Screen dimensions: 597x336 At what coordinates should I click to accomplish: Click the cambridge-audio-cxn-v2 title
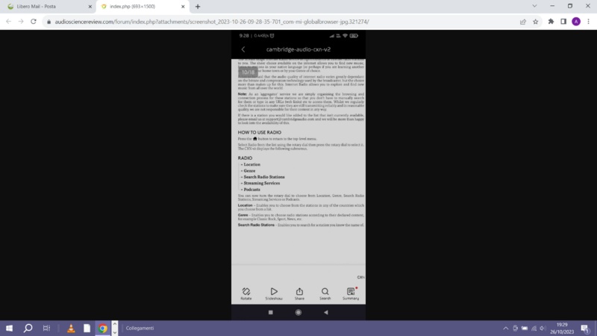pos(298,49)
